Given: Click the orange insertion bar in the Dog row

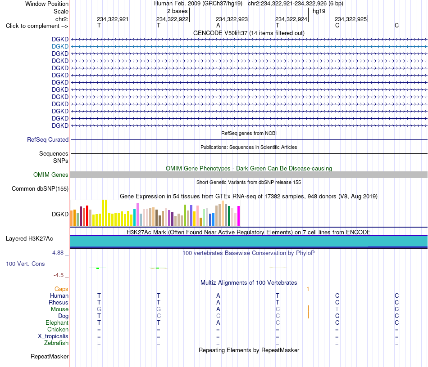Looking at the screenshot, I should tap(309, 315).
